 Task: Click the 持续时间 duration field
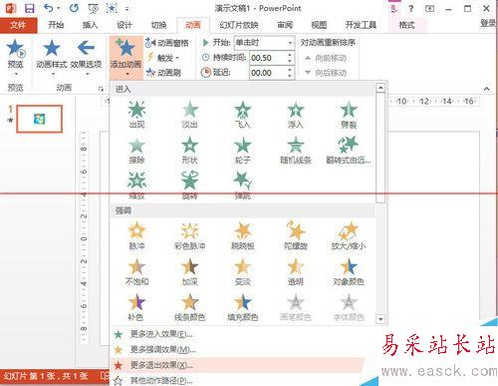pyautogui.click(x=268, y=58)
